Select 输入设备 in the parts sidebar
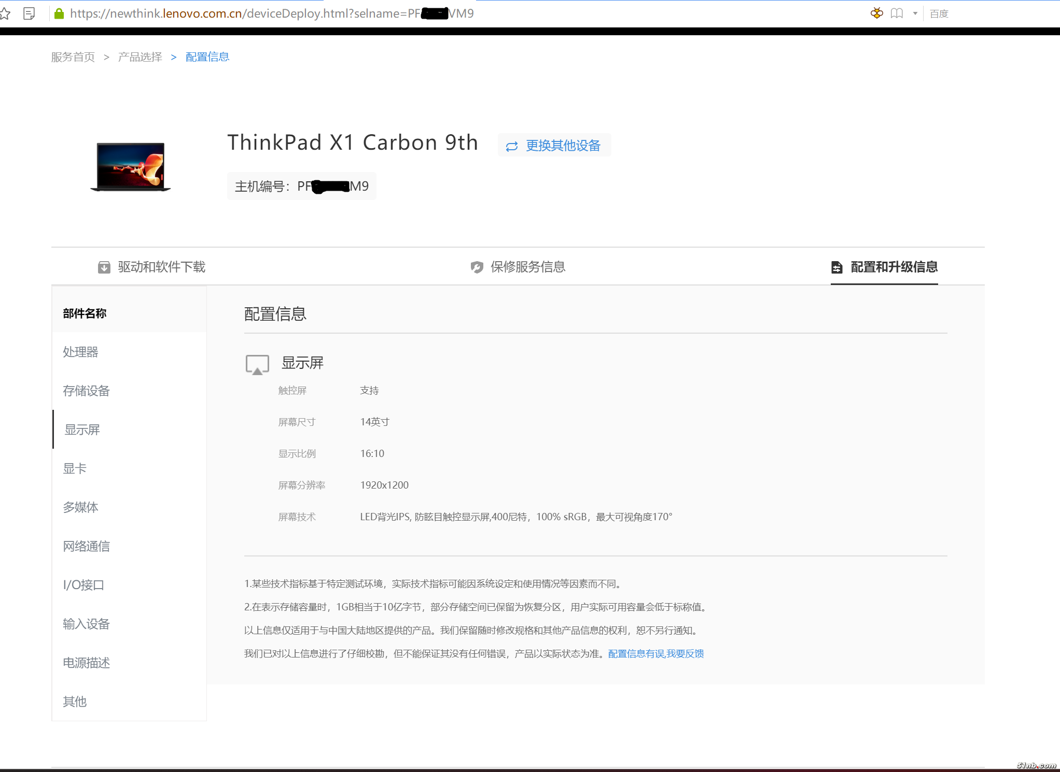This screenshot has height=772, width=1060. pyautogui.click(x=130, y=624)
